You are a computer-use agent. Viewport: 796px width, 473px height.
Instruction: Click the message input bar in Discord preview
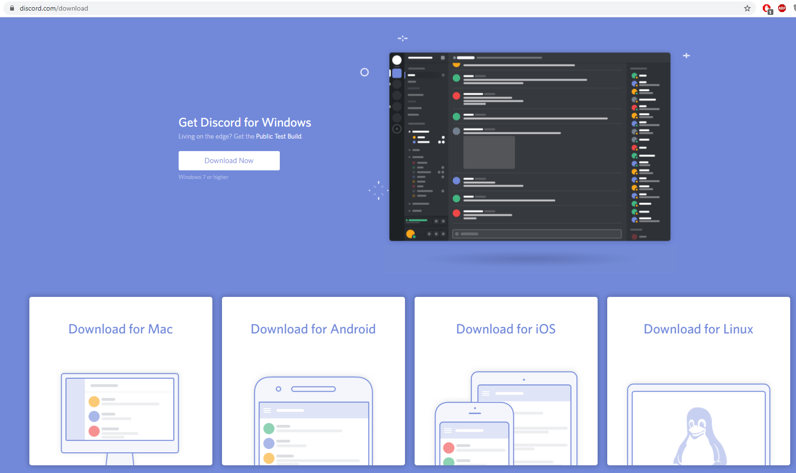click(536, 234)
